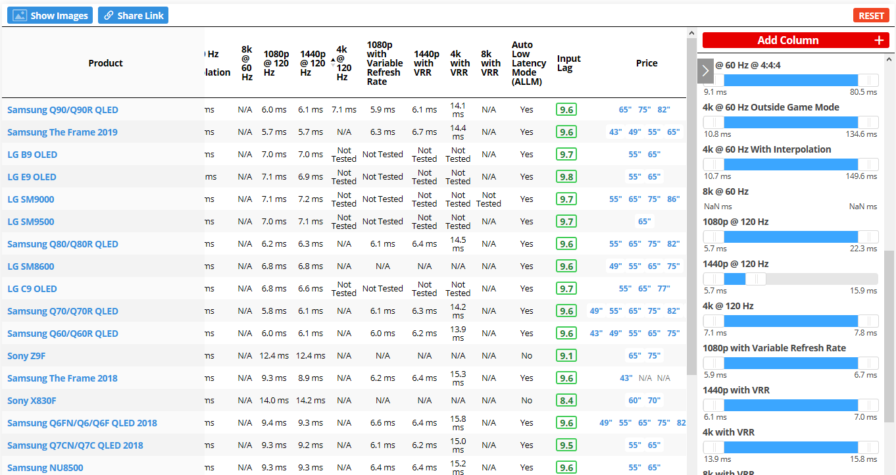Click the Show Images button
The width and height of the screenshot is (896, 475).
[50, 15]
